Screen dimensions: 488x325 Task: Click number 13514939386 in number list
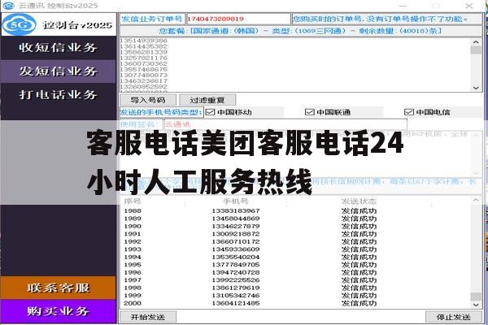tap(144, 41)
